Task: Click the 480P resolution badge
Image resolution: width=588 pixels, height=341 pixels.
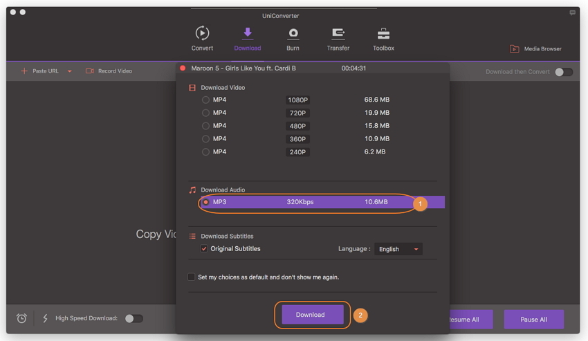Action: click(297, 126)
